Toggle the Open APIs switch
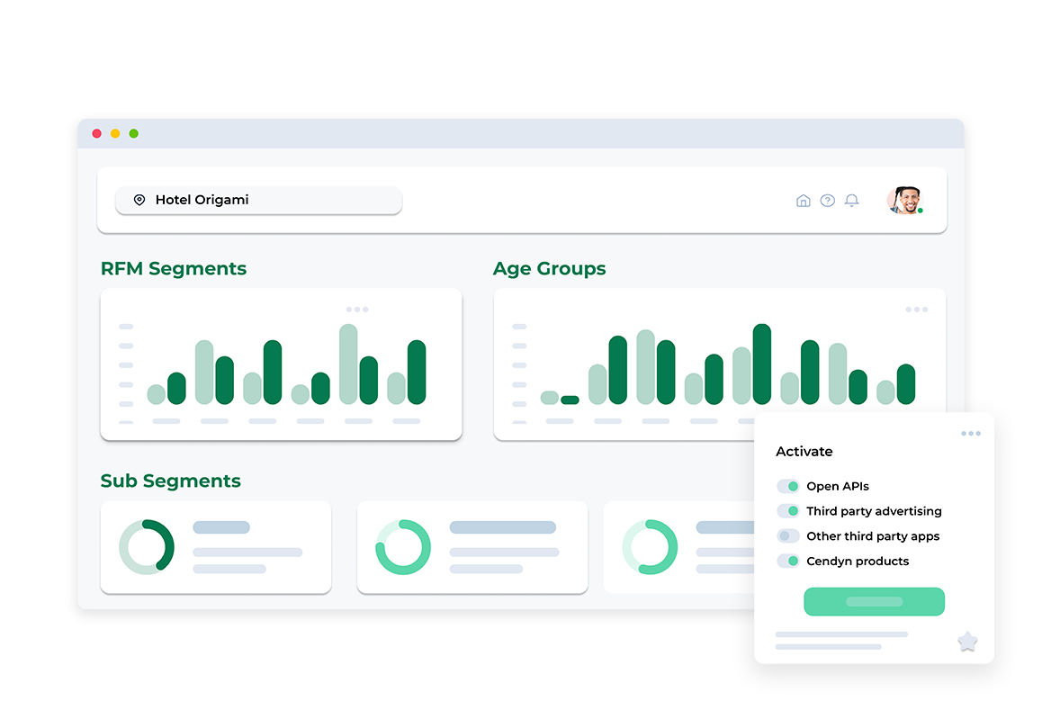The width and height of the screenshot is (1042, 728). click(788, 486)
